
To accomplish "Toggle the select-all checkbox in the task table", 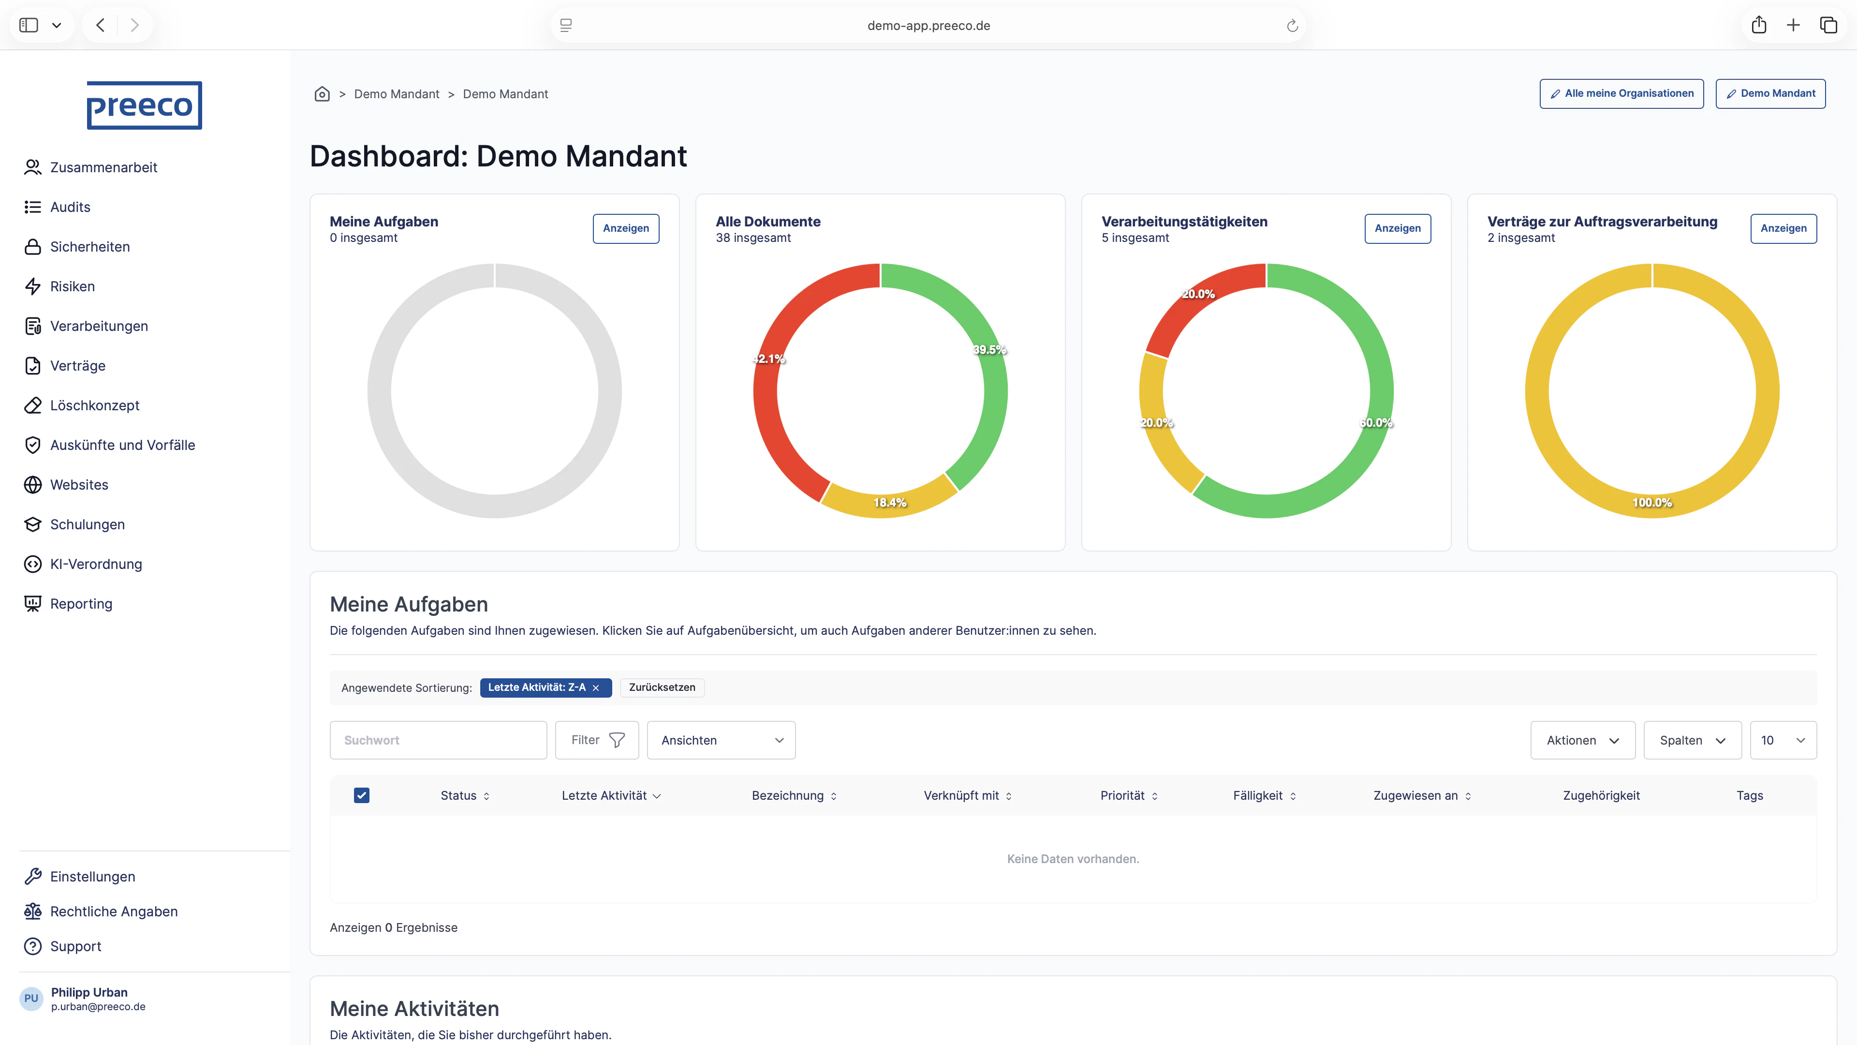I will [361, 795].
